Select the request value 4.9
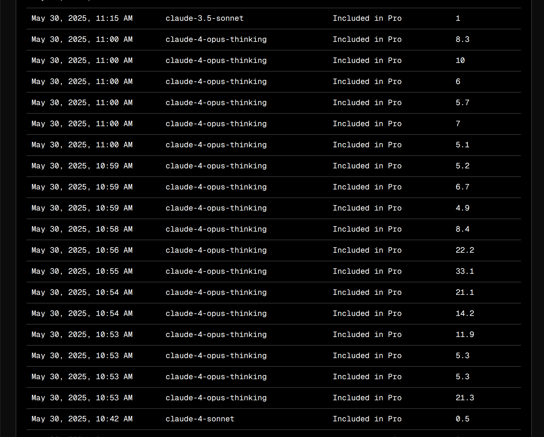 click(462, 208)
